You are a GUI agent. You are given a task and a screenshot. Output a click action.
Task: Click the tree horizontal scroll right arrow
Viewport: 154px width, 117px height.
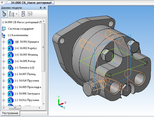point(39,108)
